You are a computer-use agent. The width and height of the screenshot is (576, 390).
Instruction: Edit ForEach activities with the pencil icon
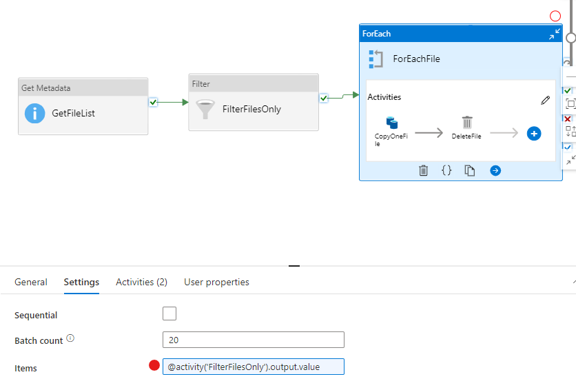pos(546,100)
